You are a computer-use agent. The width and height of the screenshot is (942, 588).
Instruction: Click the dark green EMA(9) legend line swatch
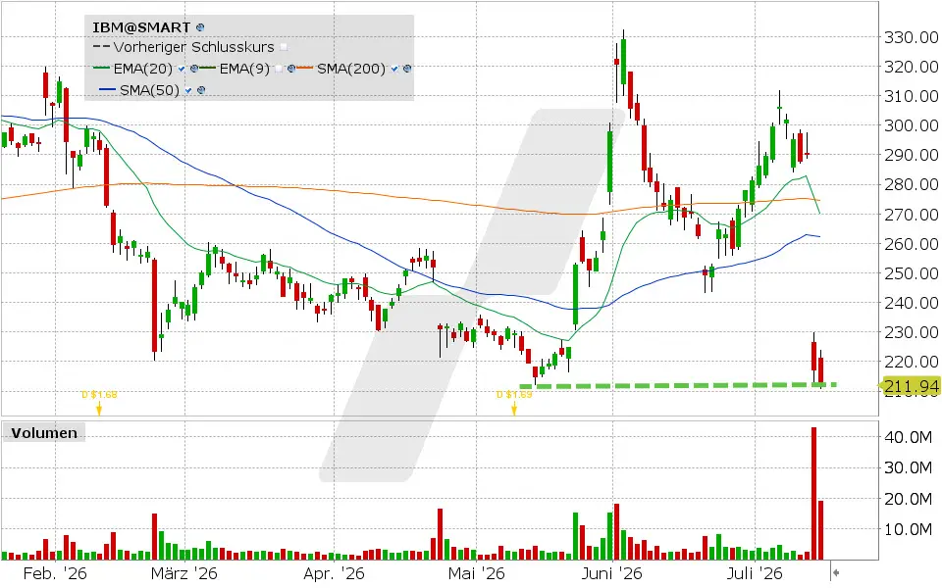tap(207, 68)
